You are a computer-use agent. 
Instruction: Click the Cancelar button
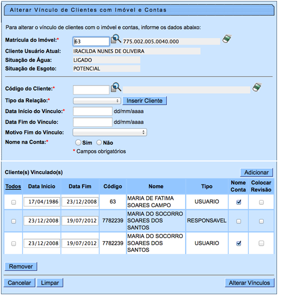[x=19, y=283]
